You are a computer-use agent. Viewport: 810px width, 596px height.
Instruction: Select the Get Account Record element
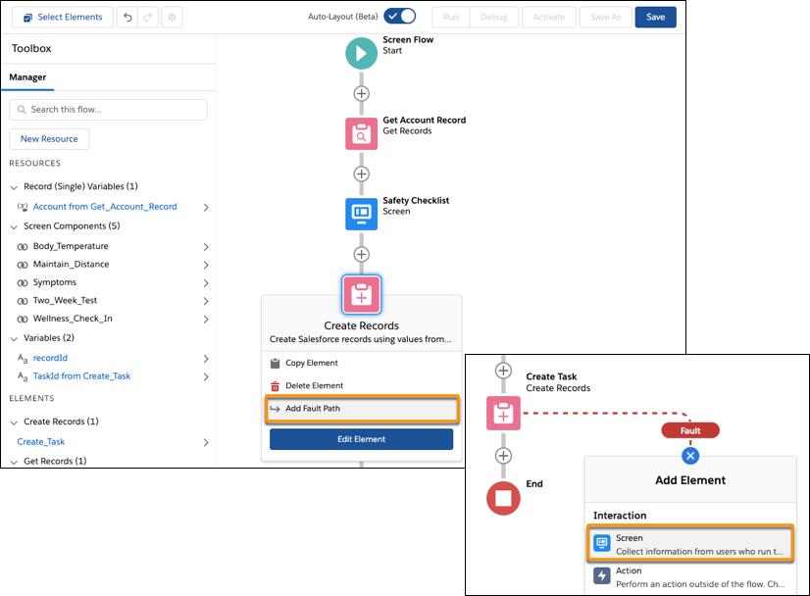[361, 130]
